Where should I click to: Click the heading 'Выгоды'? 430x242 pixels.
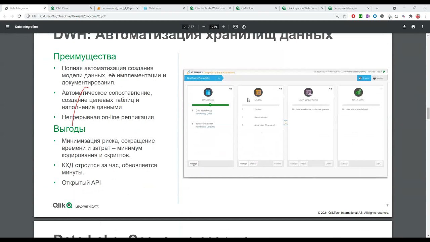click(69, 129)
